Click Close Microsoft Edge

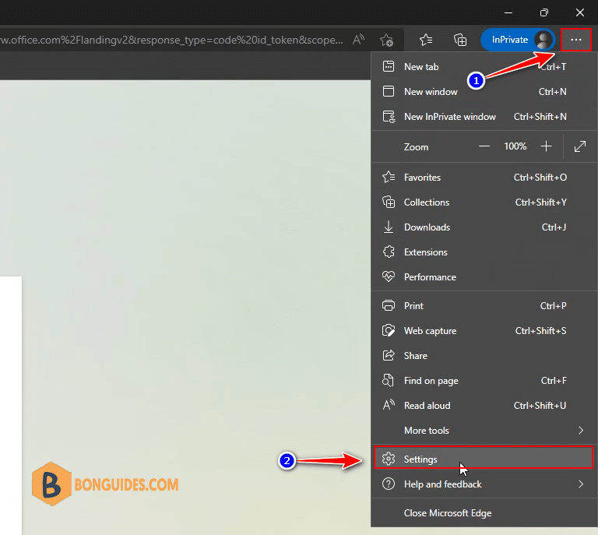484,513
